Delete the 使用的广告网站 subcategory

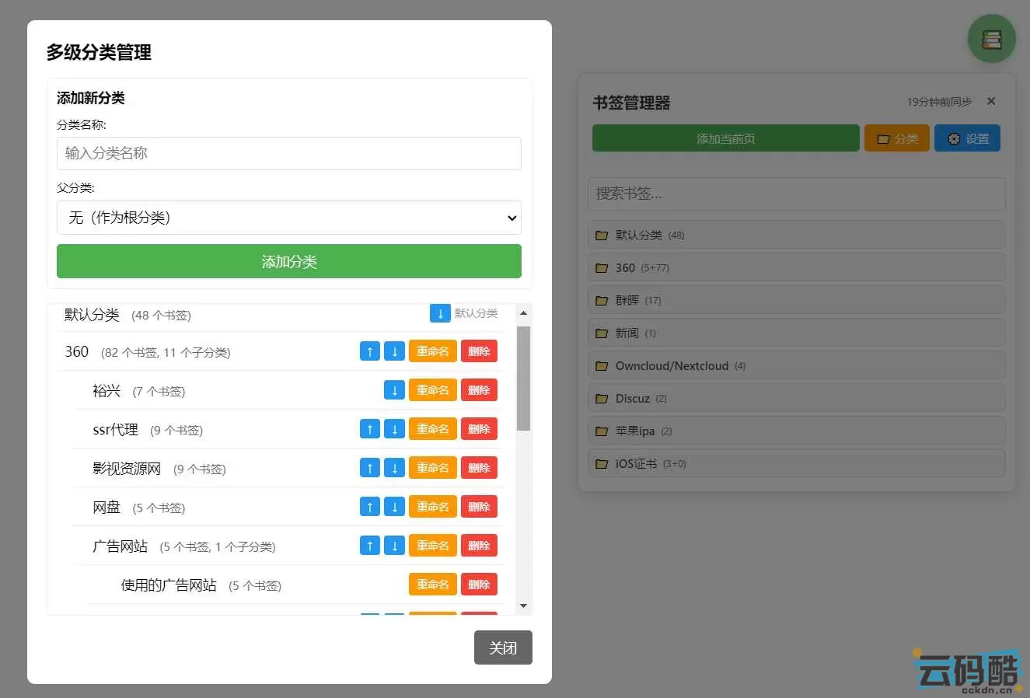click(479, 584)
